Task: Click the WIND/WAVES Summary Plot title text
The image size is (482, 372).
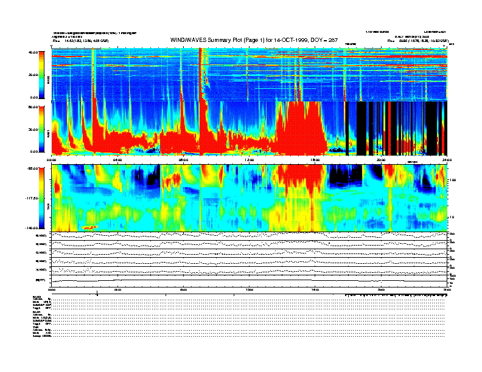Action: pyautogui.click(x=254, y=40)
